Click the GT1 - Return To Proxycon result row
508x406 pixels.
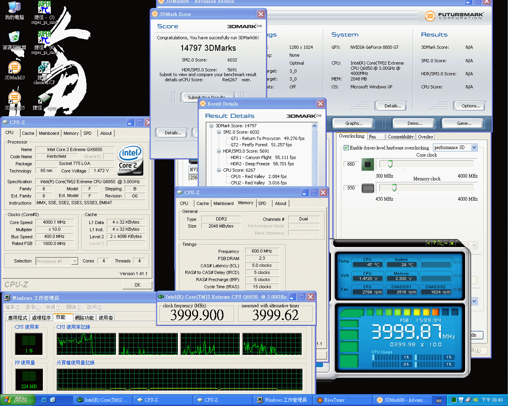267,138
